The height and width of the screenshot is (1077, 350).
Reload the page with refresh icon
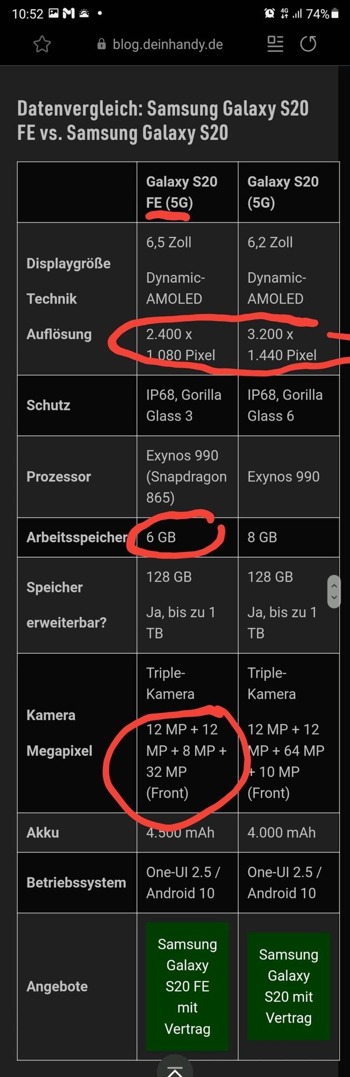[308, 44]
